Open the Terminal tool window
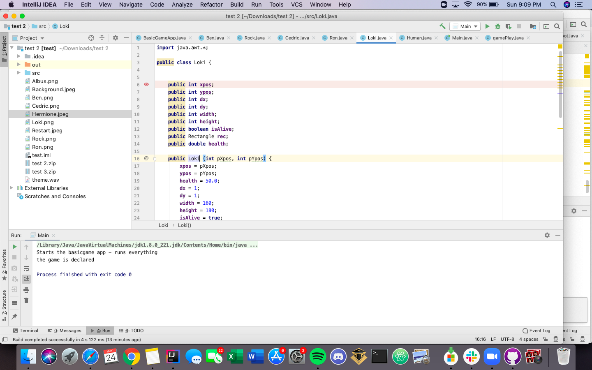The height and width of the screenshot is (370, 592). [25, 331]
